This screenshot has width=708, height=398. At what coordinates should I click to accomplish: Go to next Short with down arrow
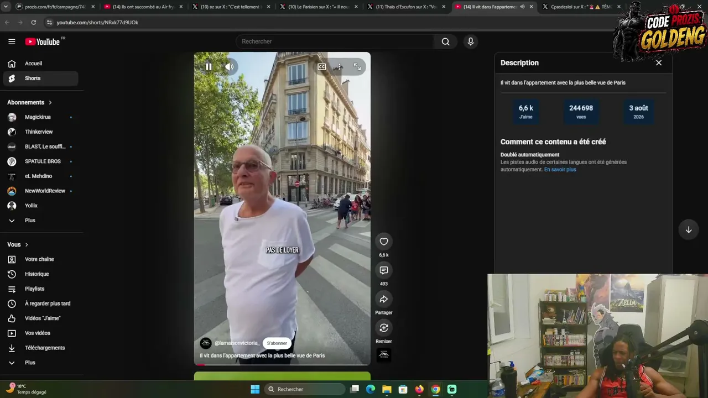pos(689,229)
